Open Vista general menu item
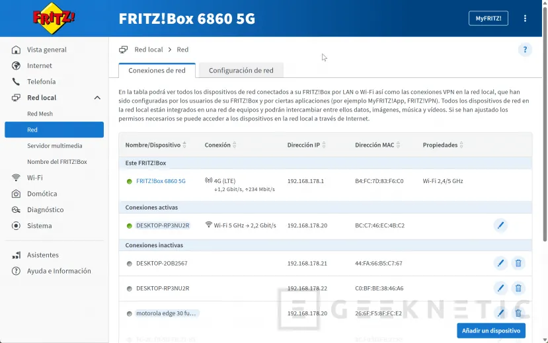Viewport: 548px width, 343px height. tap(47, 50)
